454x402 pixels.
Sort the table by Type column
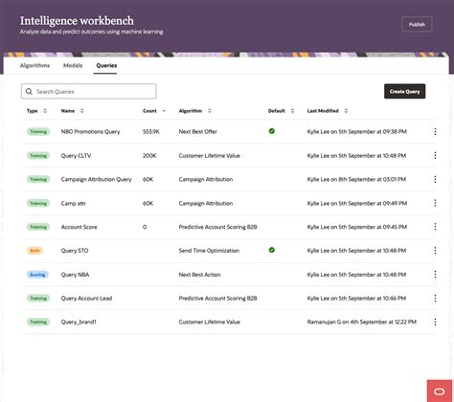click(x=45, y=111)
